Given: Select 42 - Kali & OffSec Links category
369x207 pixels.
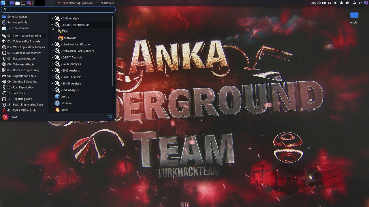Looking at the screenshot, I should click(x=24, y=110).
